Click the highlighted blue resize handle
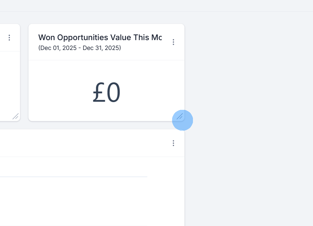The image size is (313, 226). coord(182,120)
